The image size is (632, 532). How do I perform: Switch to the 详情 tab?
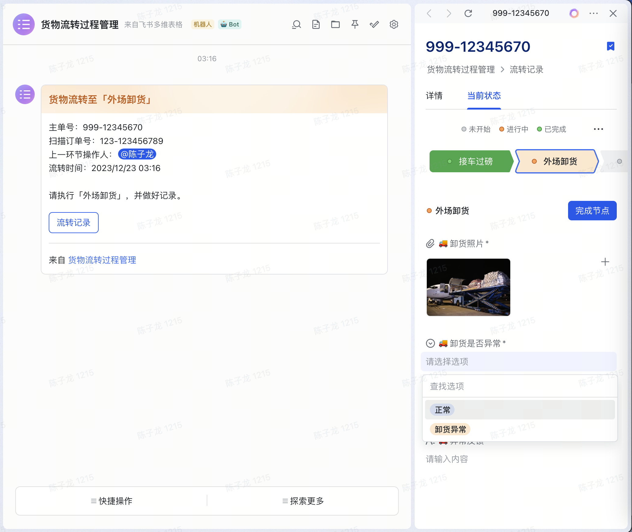click(x=434, y=96)
